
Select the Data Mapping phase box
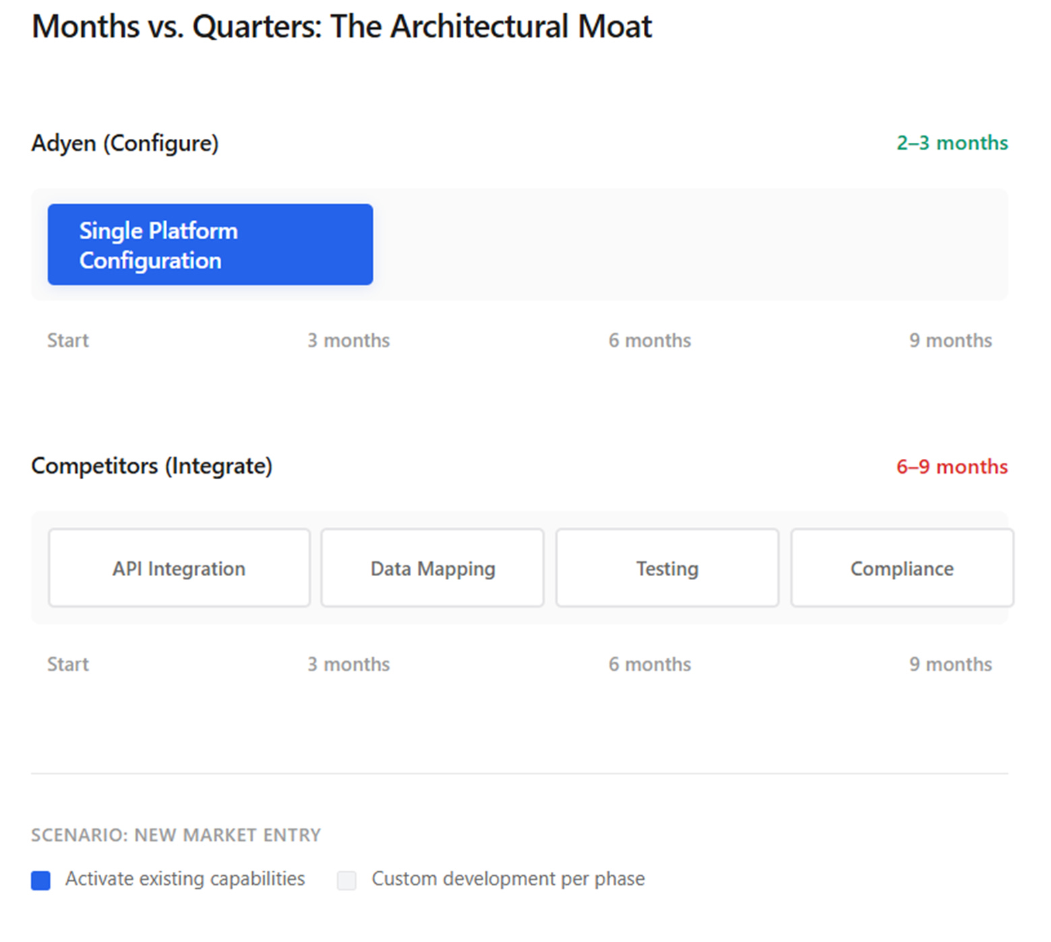click(432, 568)
